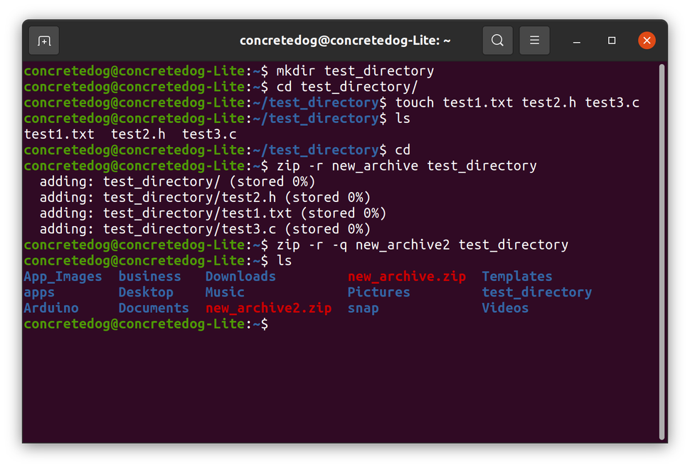Click the Templates folder entry

pos(516,276)
